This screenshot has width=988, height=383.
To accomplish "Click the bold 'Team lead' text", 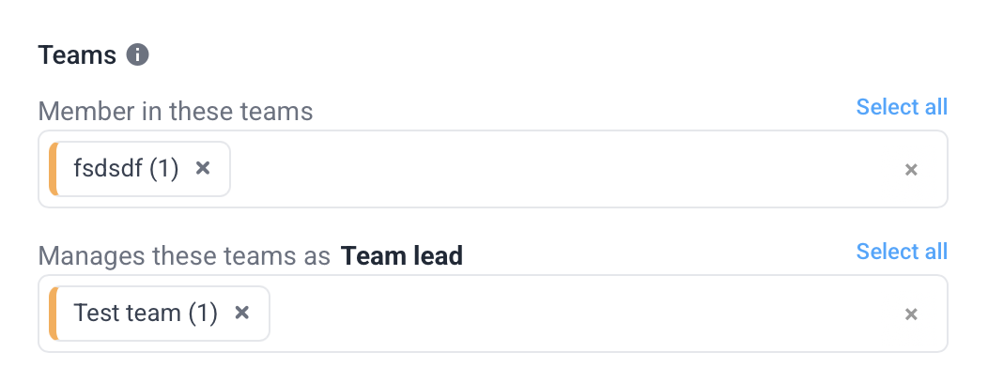I will (x=402, y=255).
